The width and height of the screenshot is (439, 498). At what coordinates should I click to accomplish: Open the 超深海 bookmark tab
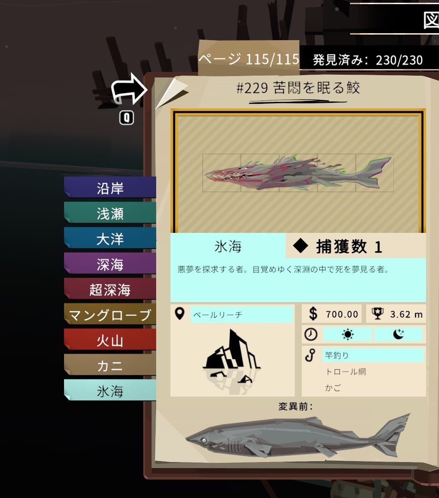click(110, 289)
